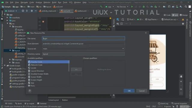The width and height of the screenshot is (192, 108).
Task: Click Cancel in New Resource File dialog
Action: pyautogui.click(x=142, y=91)
